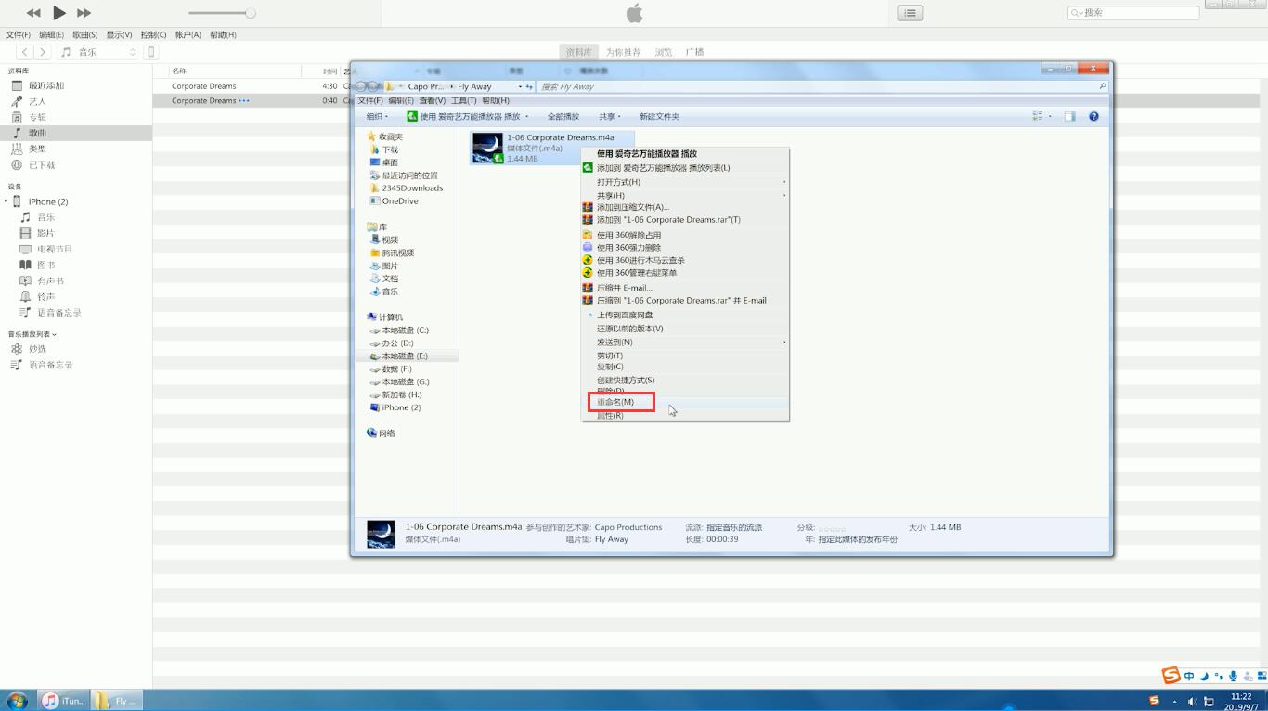Click the iTunes 搜索 search field
This screenshot has height=711, width=1268.
point(1133,13)
